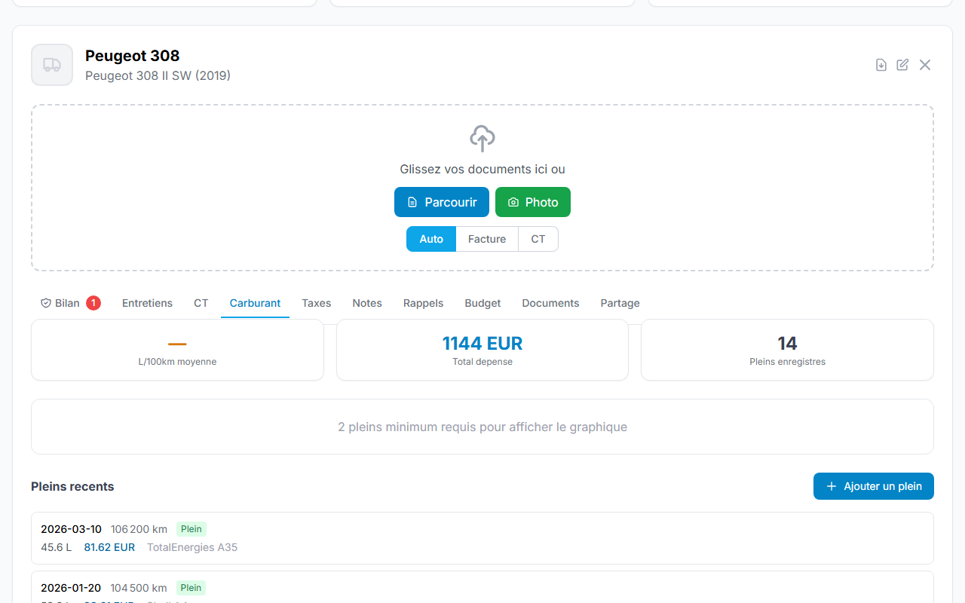Click the Glissez vos documents ici ou text
965x603 pixels.
482,170
